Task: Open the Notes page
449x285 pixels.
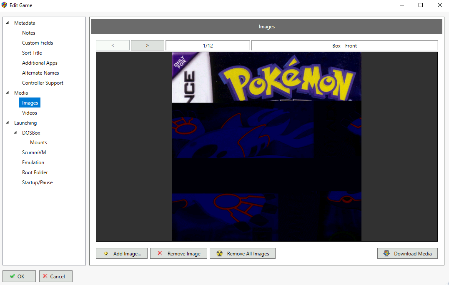Action: (x=29, y=33)
